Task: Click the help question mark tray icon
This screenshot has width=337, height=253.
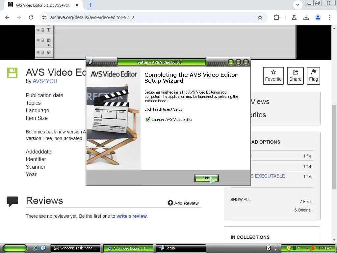Action: tap(268, 248)
